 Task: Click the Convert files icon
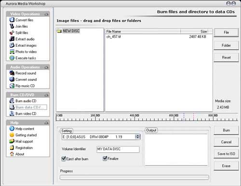pyautogui.click(x=12, y=20)
